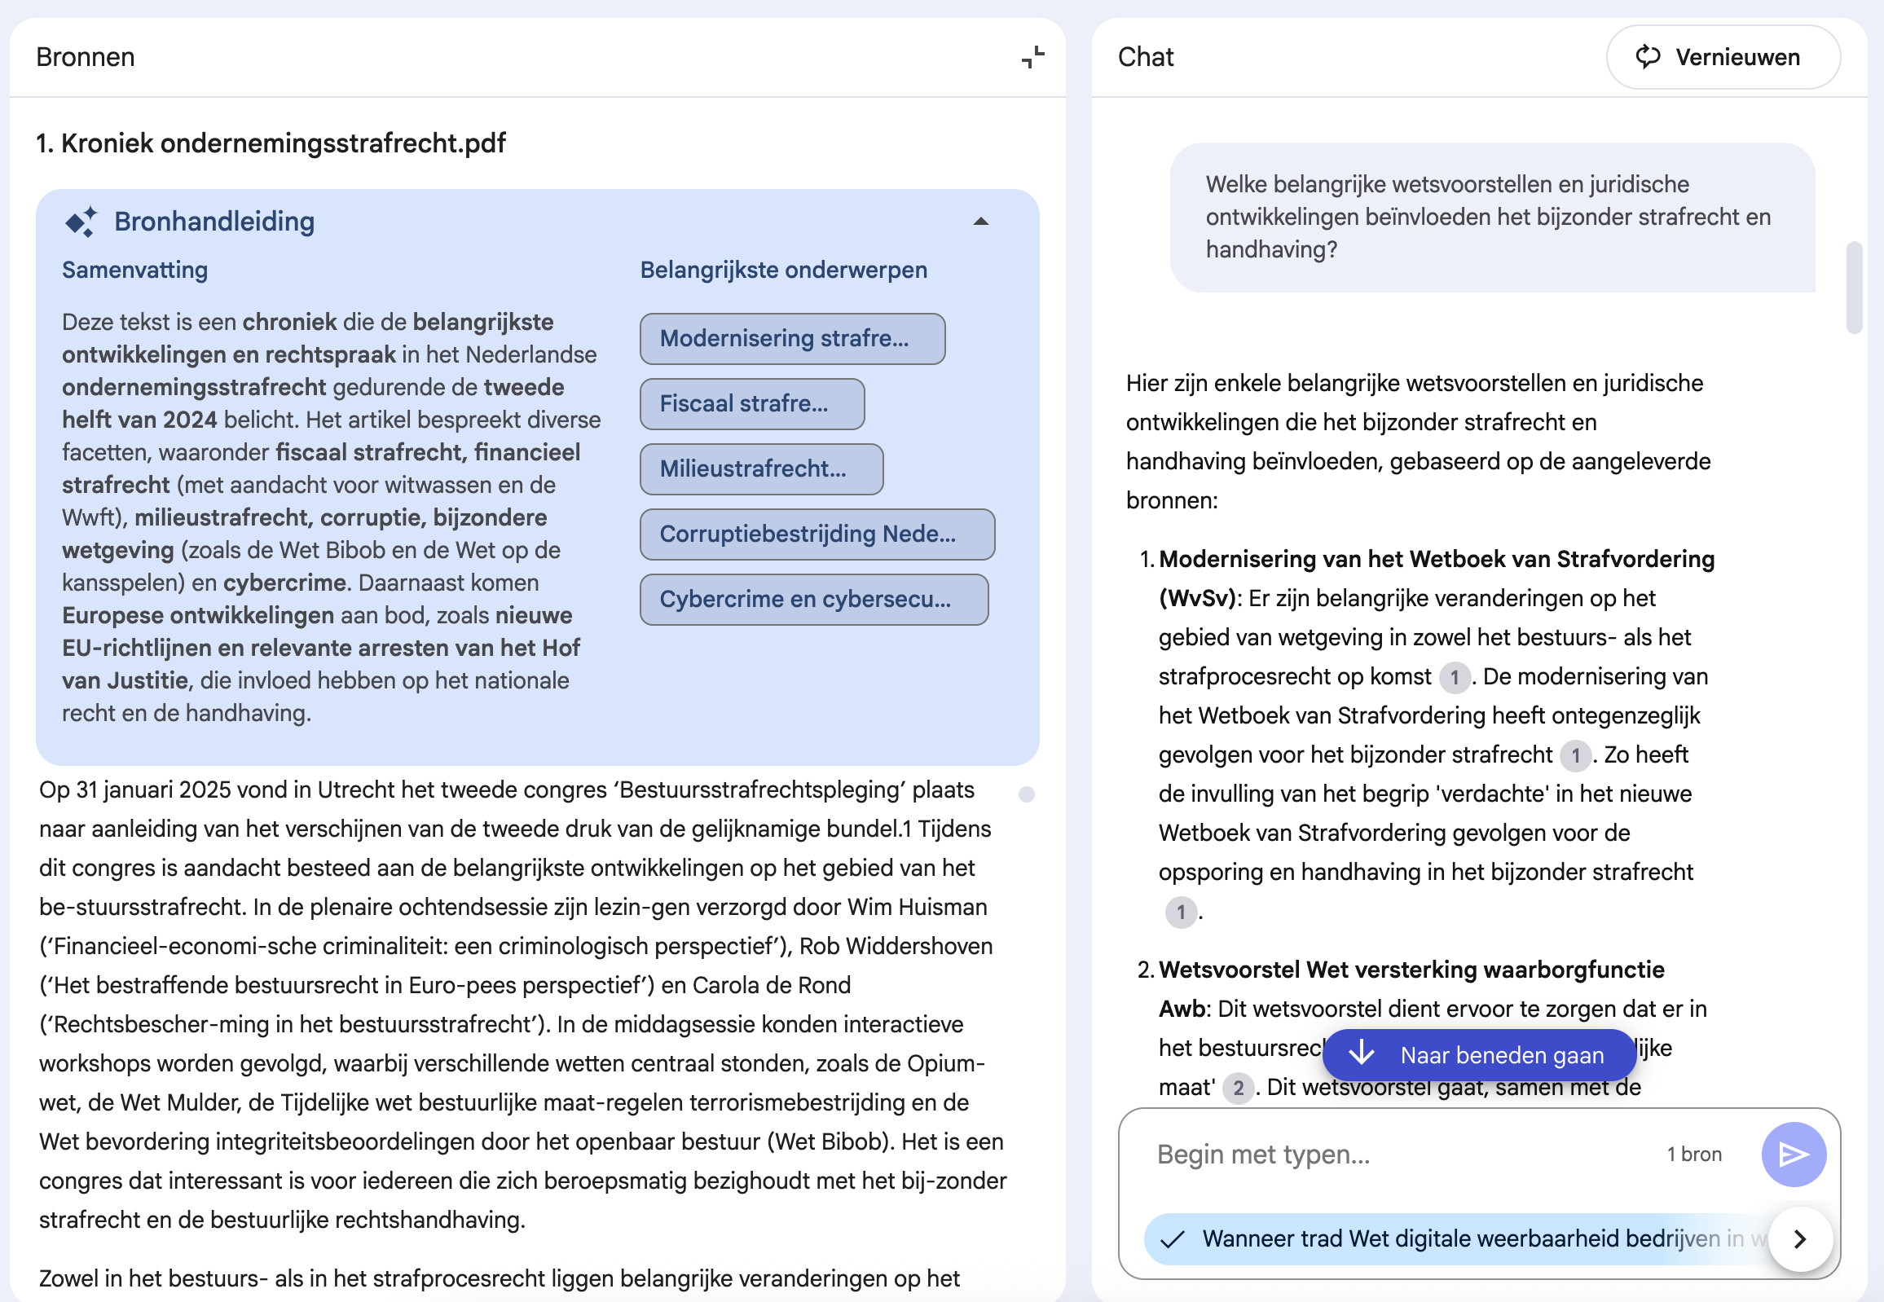Open the Modernisering strafre... topic chip

pyautogui.click(x=792, y=339)
